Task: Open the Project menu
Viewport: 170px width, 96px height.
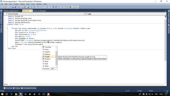Action: [x=16, y=4]
